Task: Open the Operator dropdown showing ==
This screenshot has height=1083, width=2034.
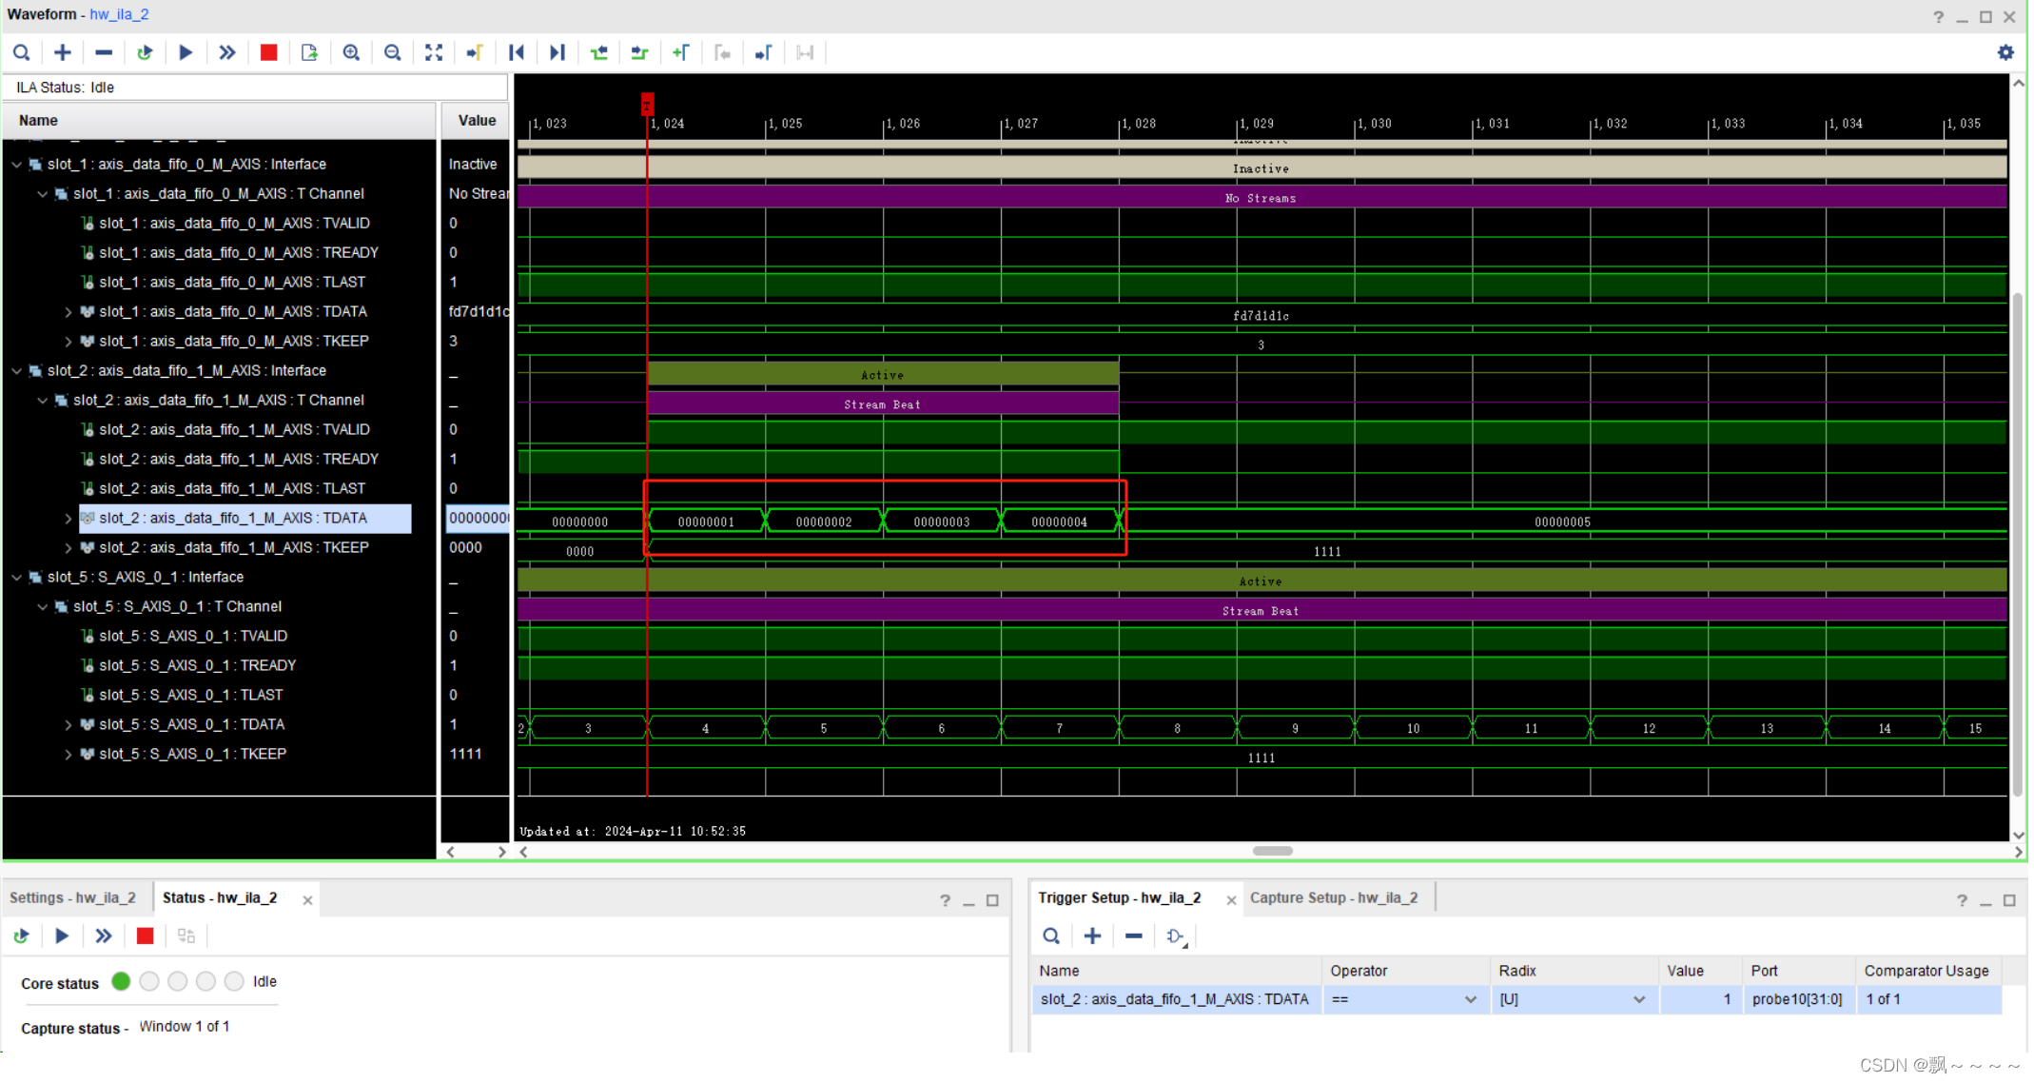Action: [1470, 999]
